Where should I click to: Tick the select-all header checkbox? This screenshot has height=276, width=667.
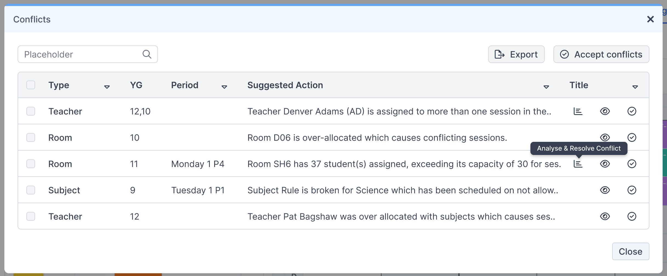(31, 85)
